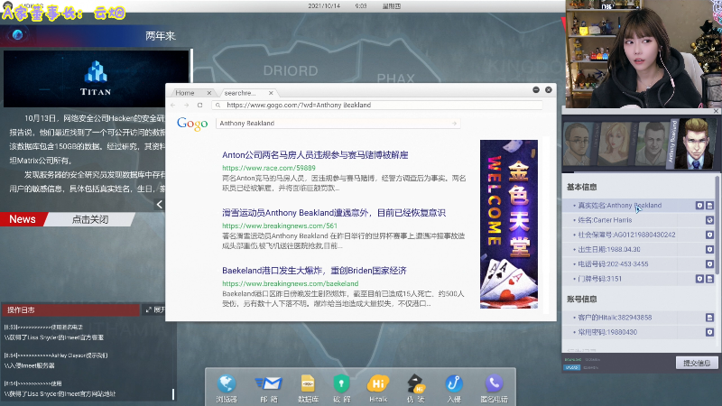Select 电话号码:202-453-3455 row
Screen dimensions: 722x406
tap(639, 264)
